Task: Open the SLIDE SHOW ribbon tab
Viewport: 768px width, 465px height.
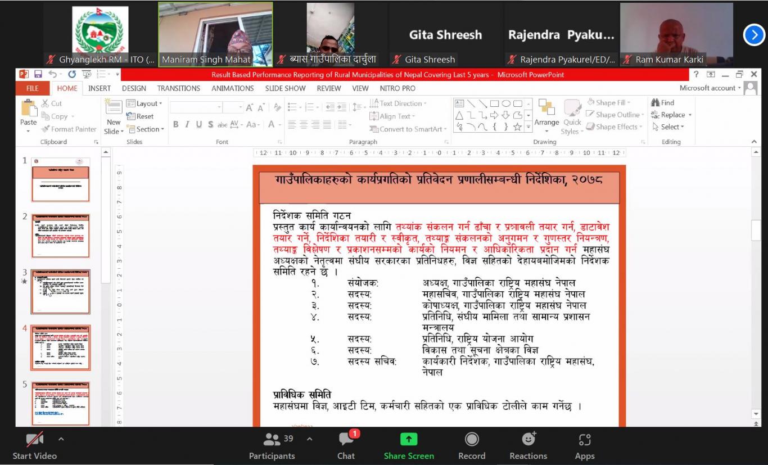Action: coord(285,88)
